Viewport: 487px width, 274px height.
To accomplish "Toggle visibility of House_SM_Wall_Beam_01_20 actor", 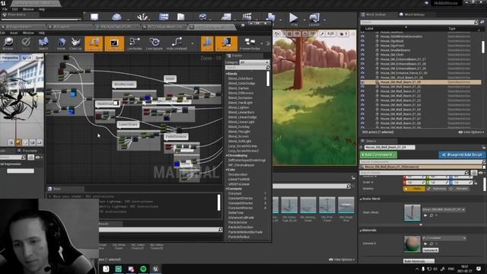I will [x=362, y=87].
